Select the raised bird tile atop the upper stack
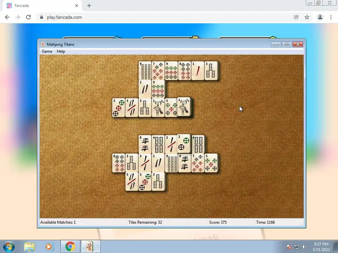Screen dimensions: 338x253 click(x=184, y=107)
